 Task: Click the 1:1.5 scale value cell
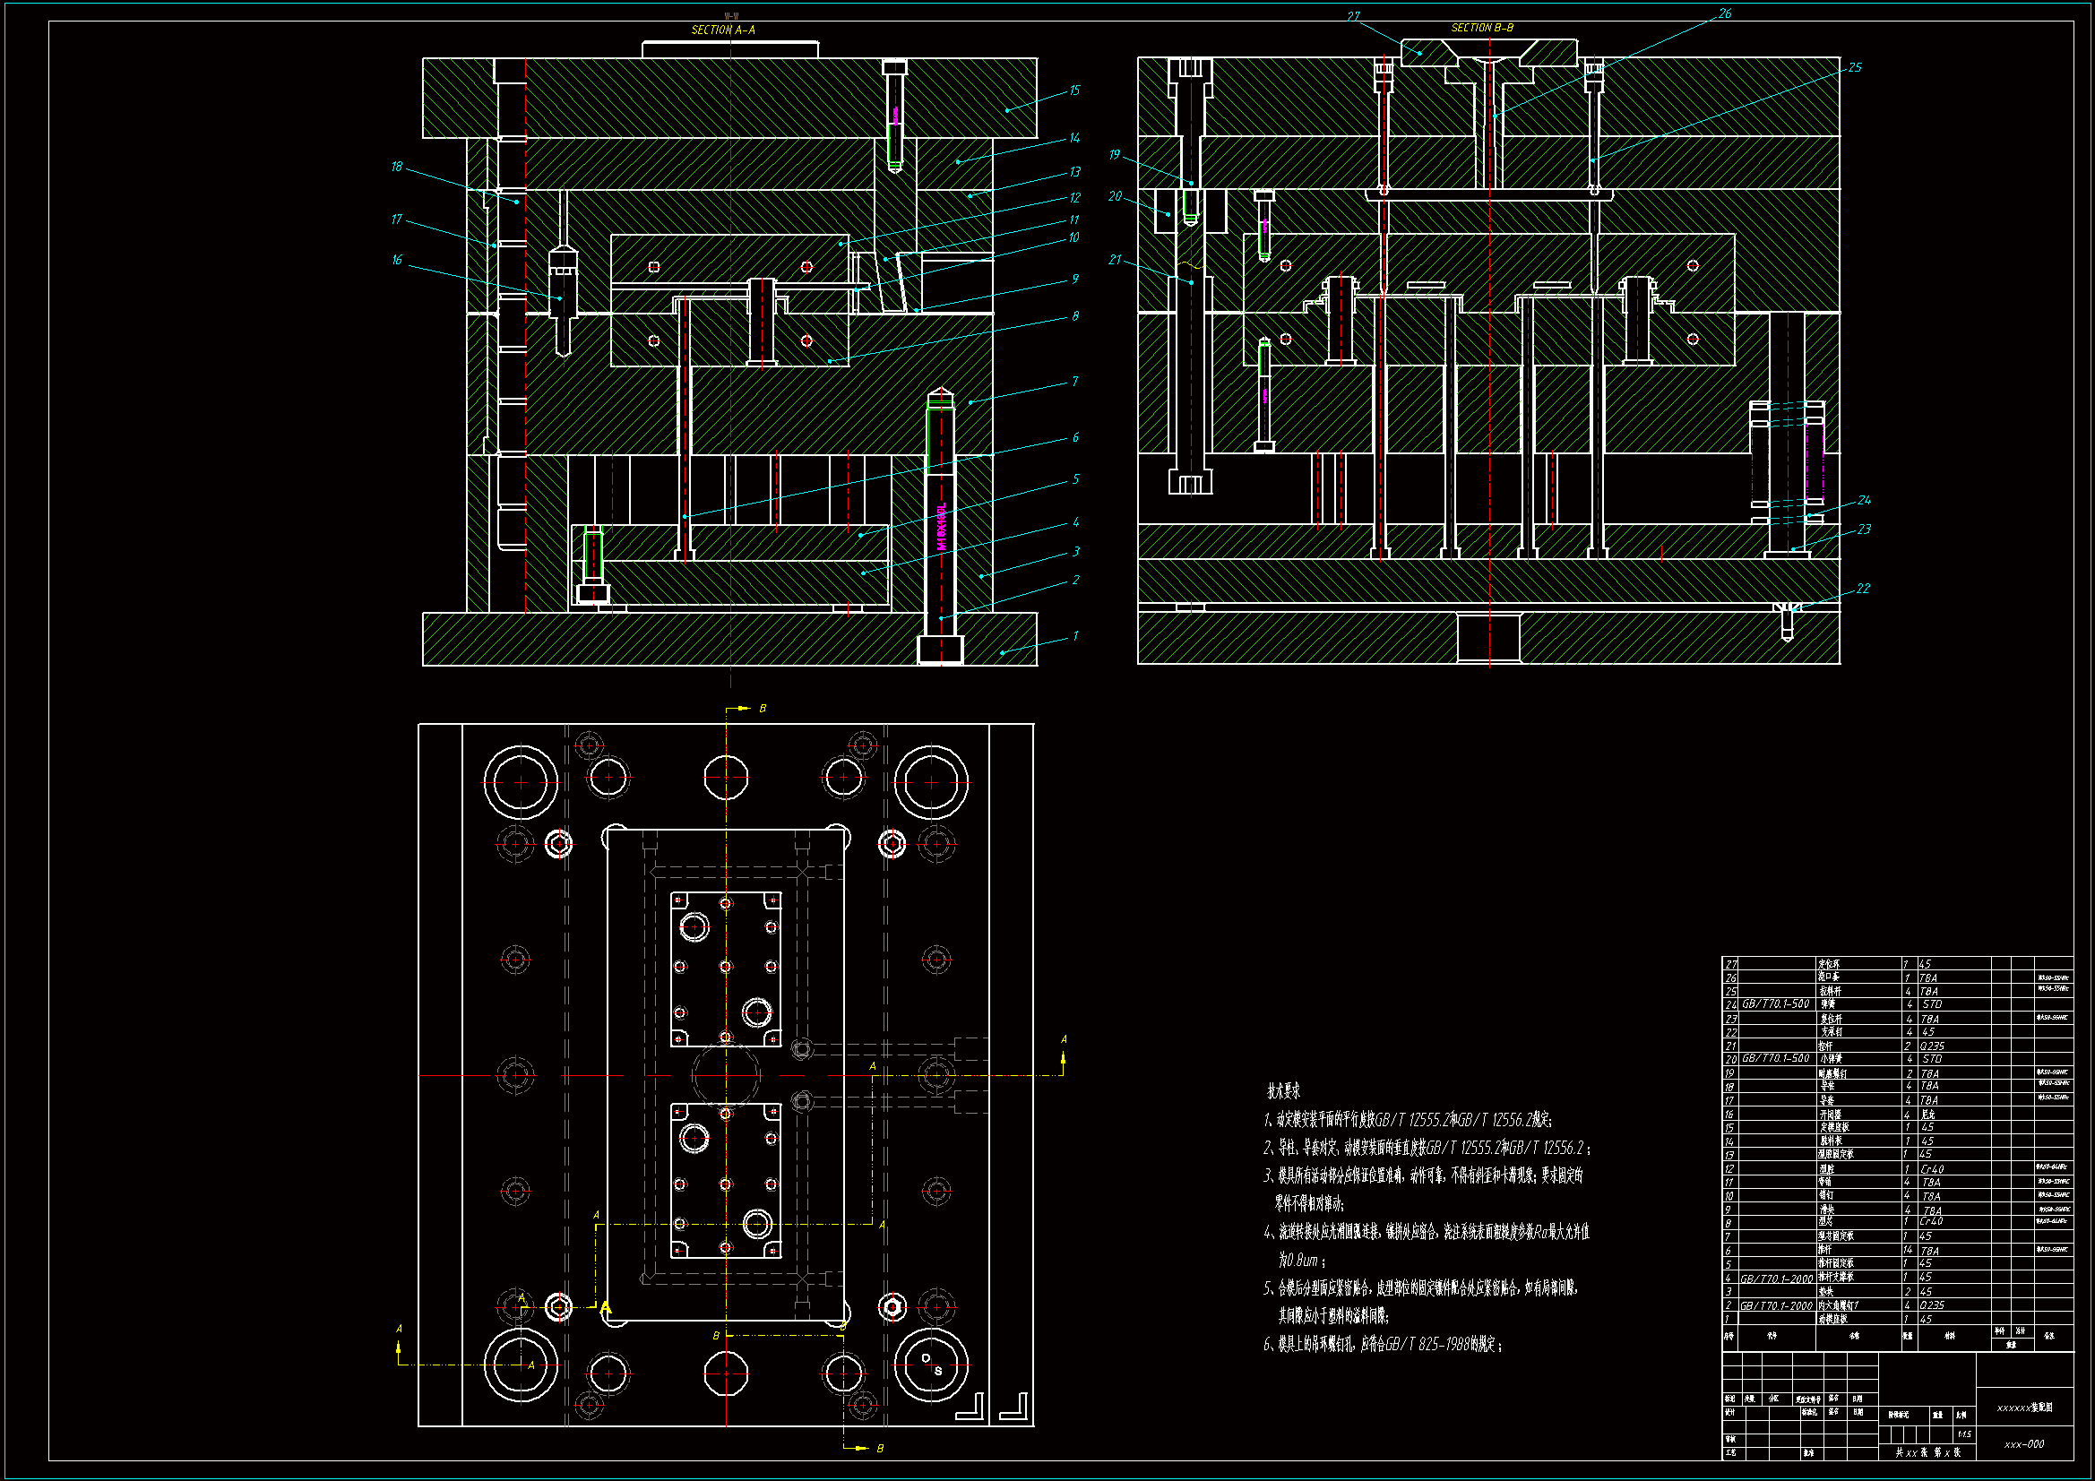click(x=1963, y=1434)
